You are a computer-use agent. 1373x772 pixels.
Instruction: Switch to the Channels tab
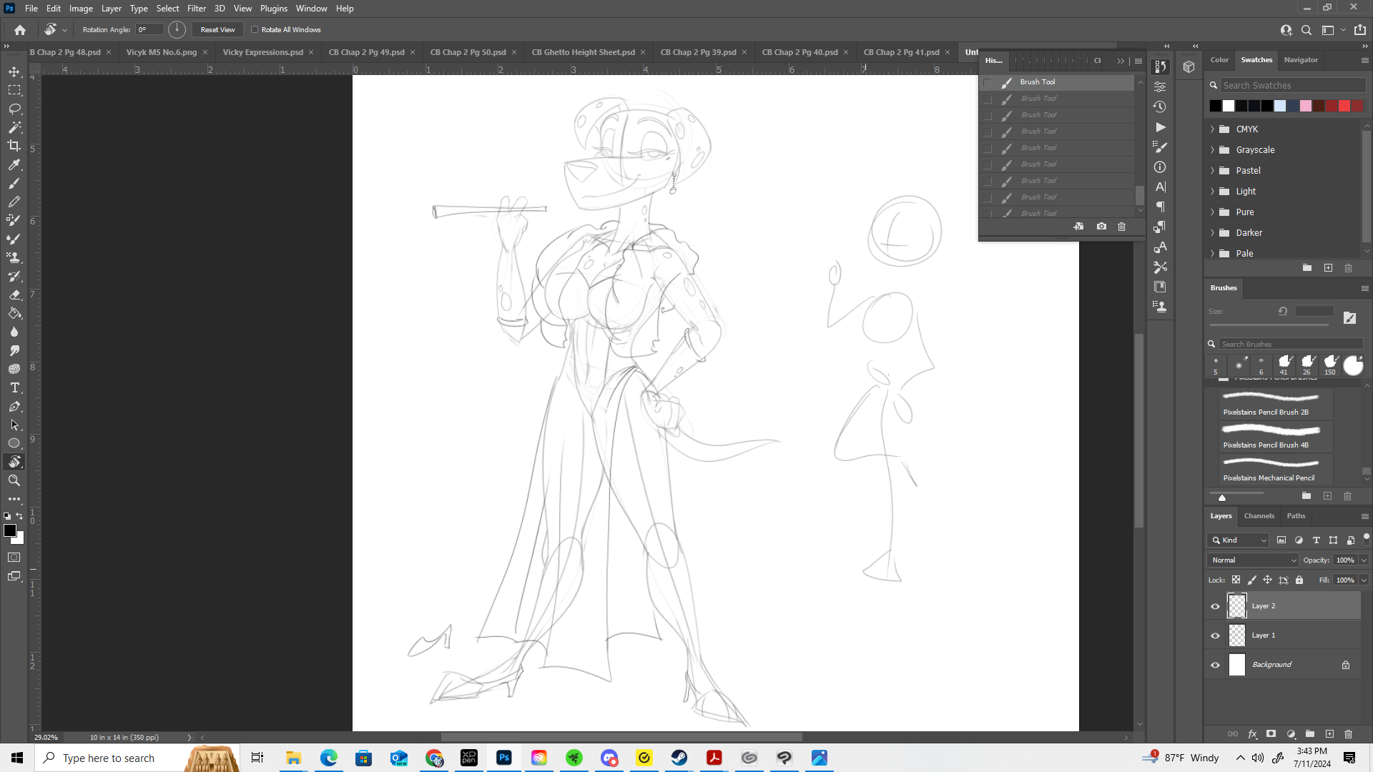point(1259,516)
